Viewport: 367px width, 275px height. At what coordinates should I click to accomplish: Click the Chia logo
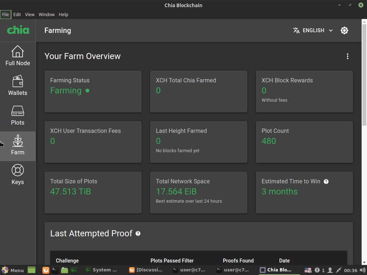(x=18, y=30)
